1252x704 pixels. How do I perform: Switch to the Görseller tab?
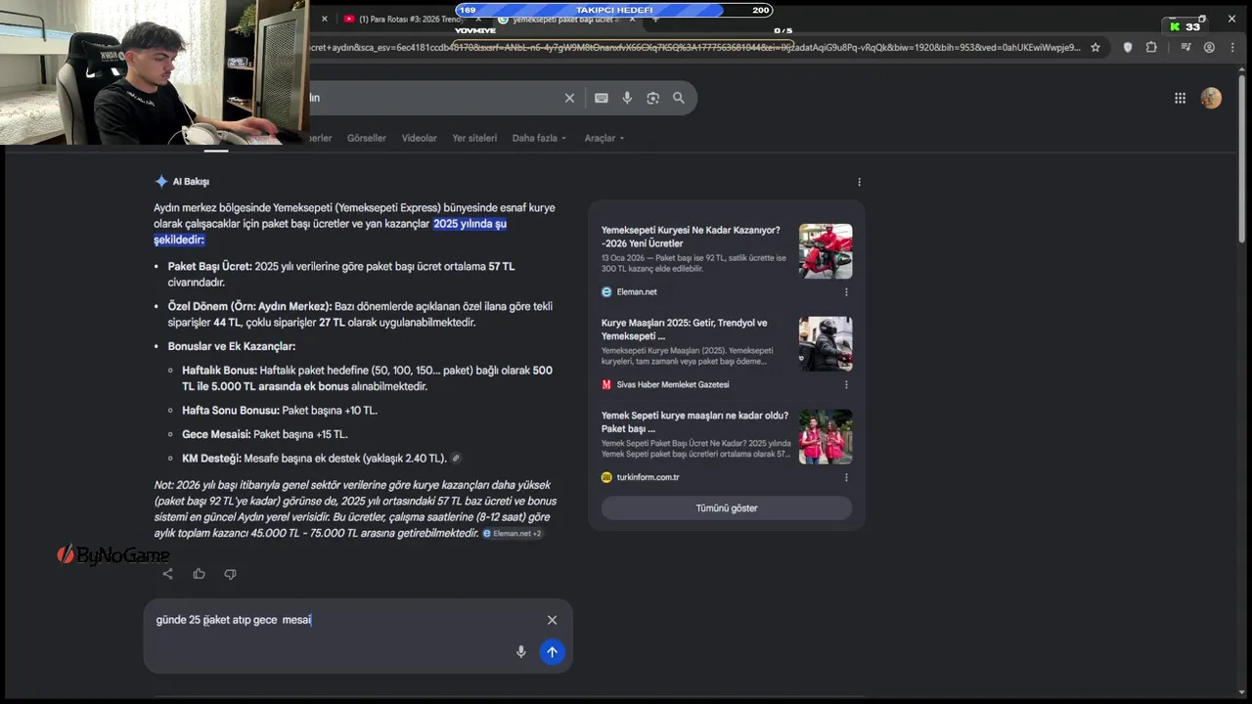click(x=367, y=138)
